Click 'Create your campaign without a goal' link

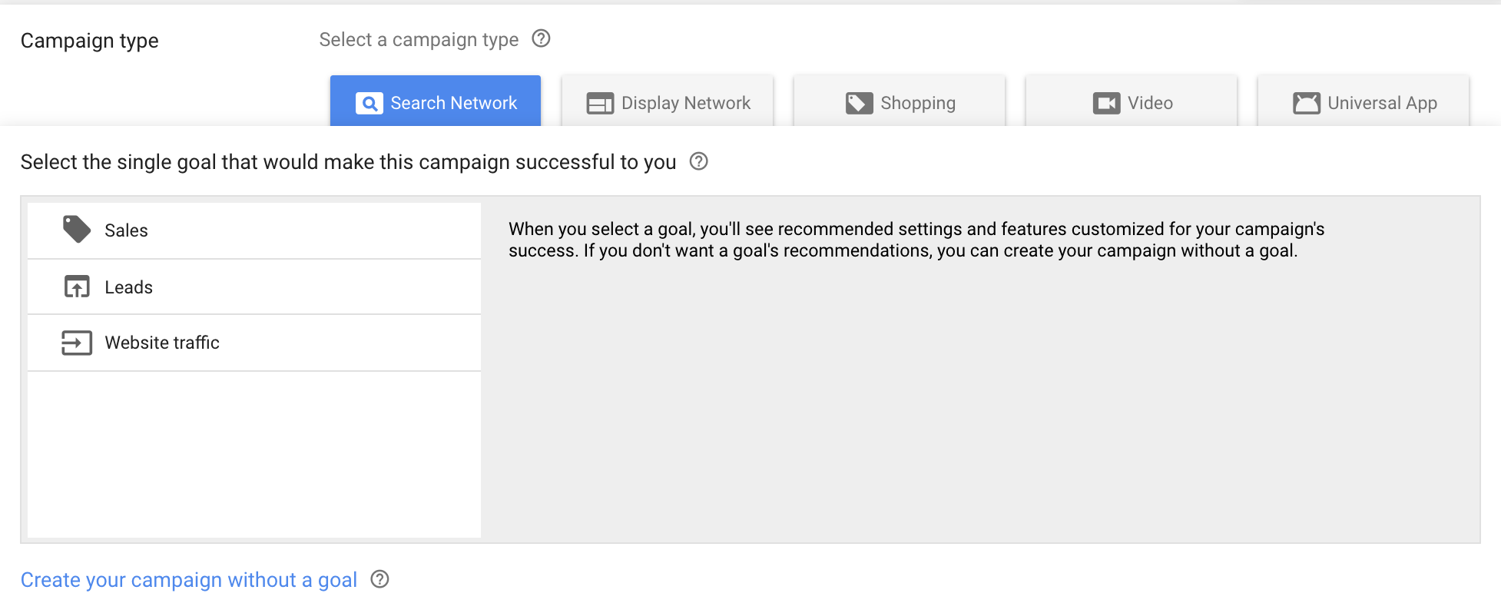[x=189, y=580]
